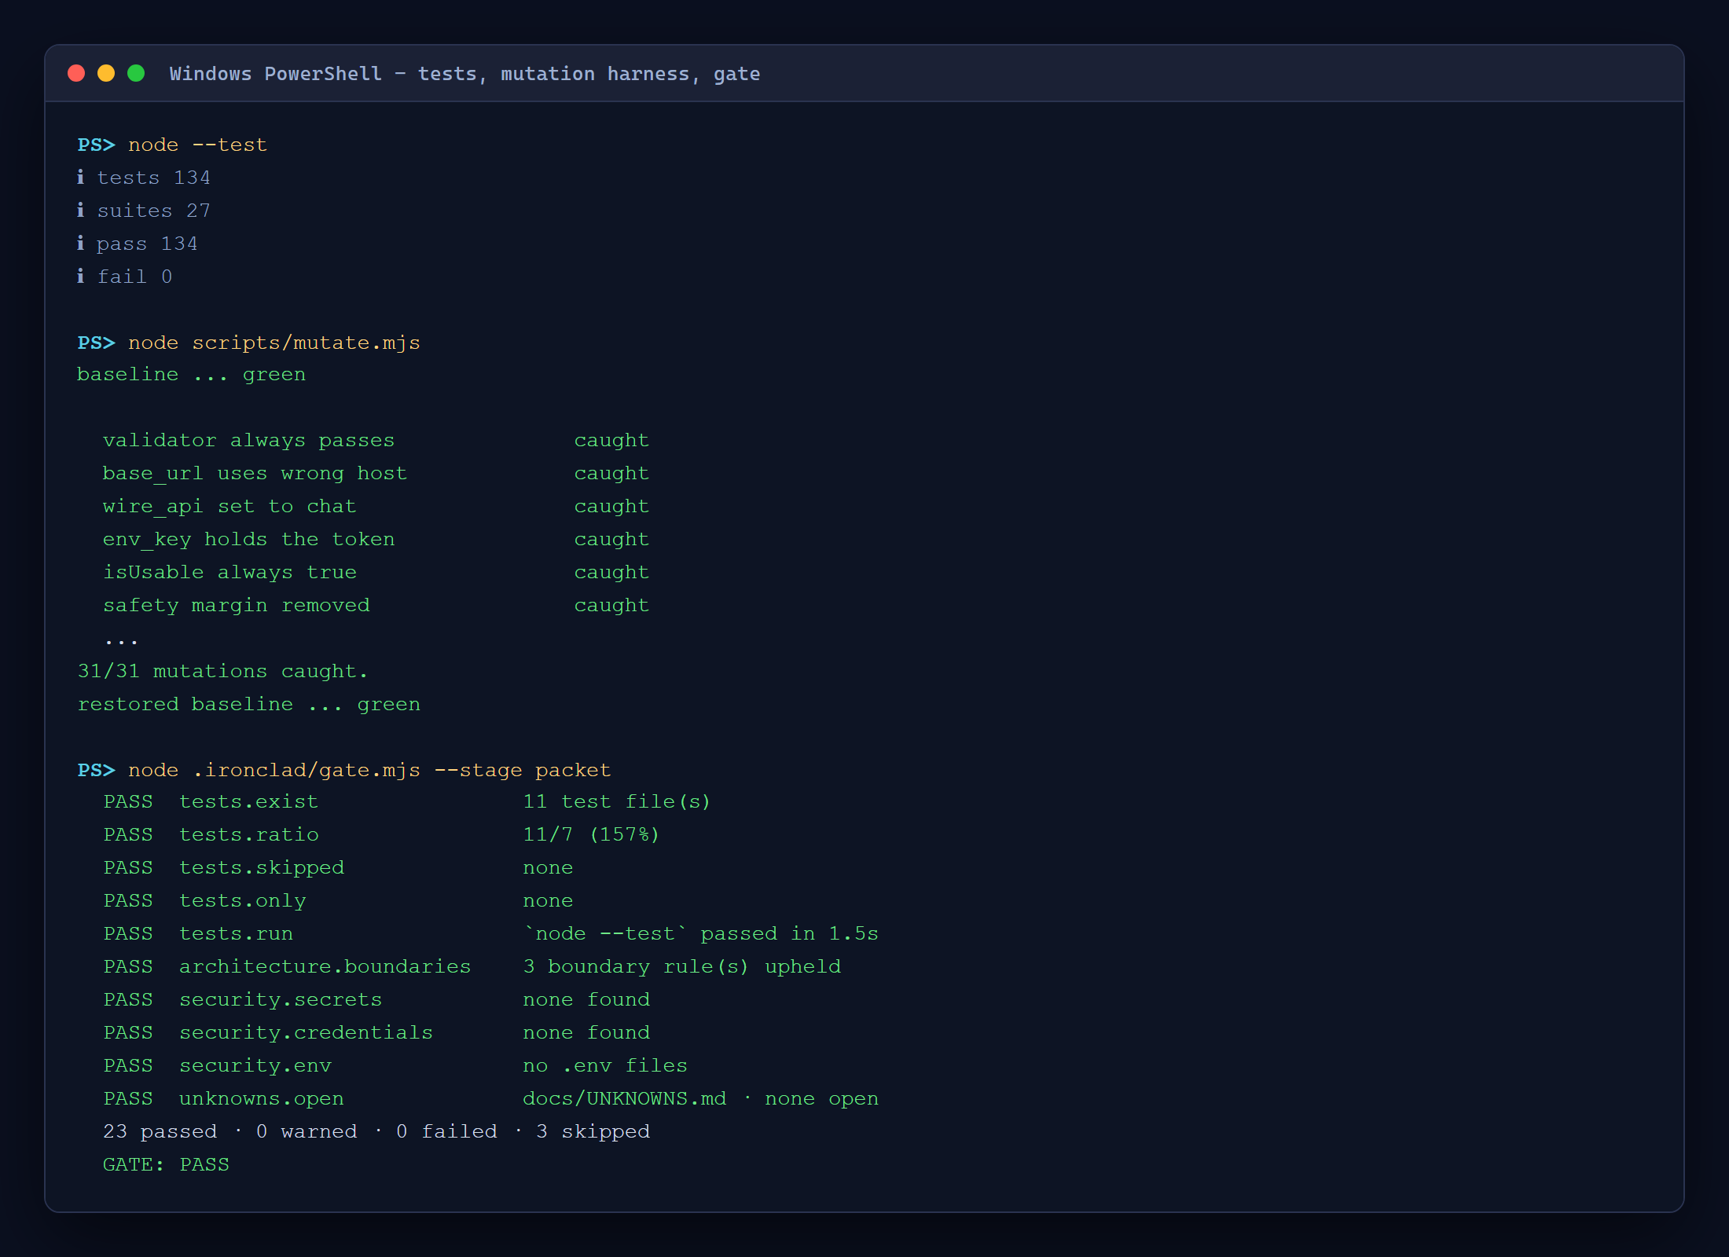Click the 'security.secrets' gate check

(281, 999)
